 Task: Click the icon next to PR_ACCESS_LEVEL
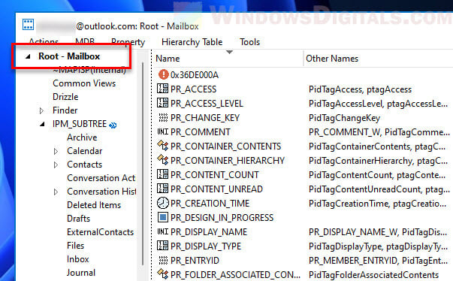[x=162, y=103]
